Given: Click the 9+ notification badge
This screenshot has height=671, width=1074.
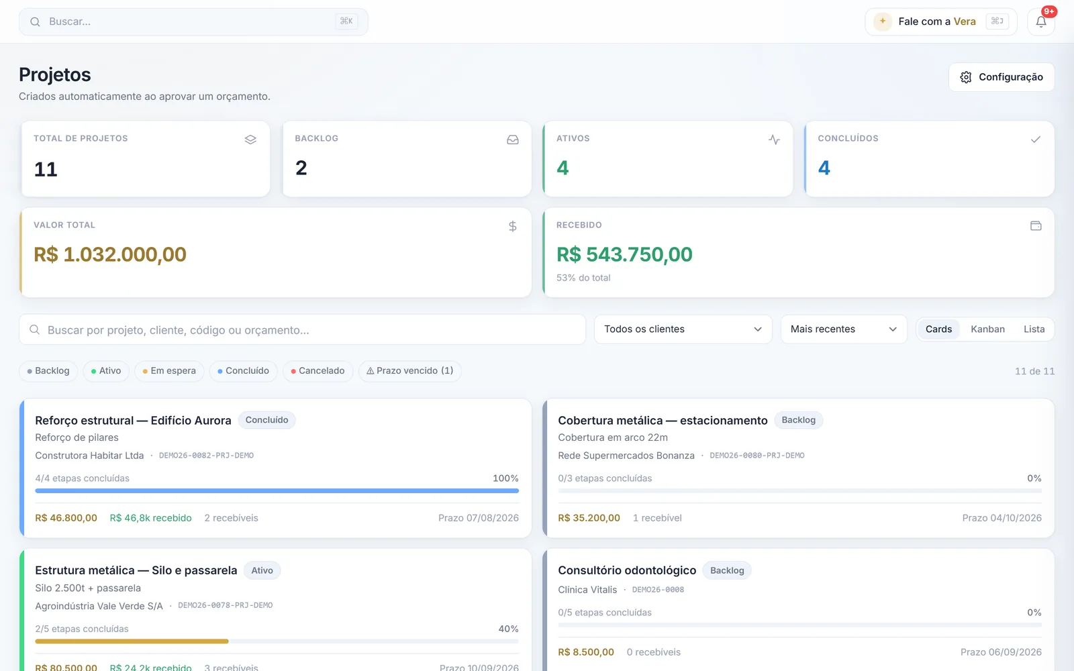Looking at the screenshot, I should coord(1049,11).
